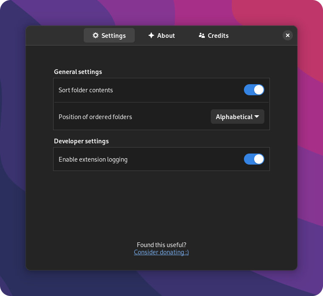Open the Credits tab
Screen dimensions: 323x296
(x=214, y=35)
